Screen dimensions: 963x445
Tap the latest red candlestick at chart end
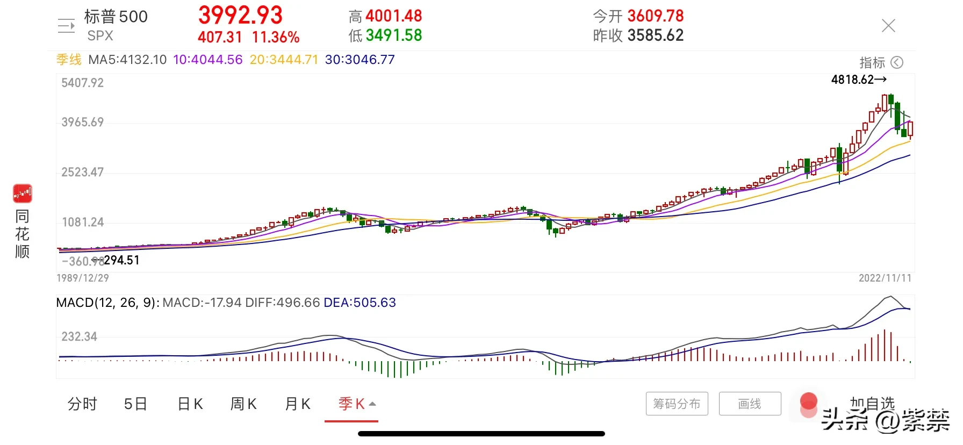pos(910,129)
